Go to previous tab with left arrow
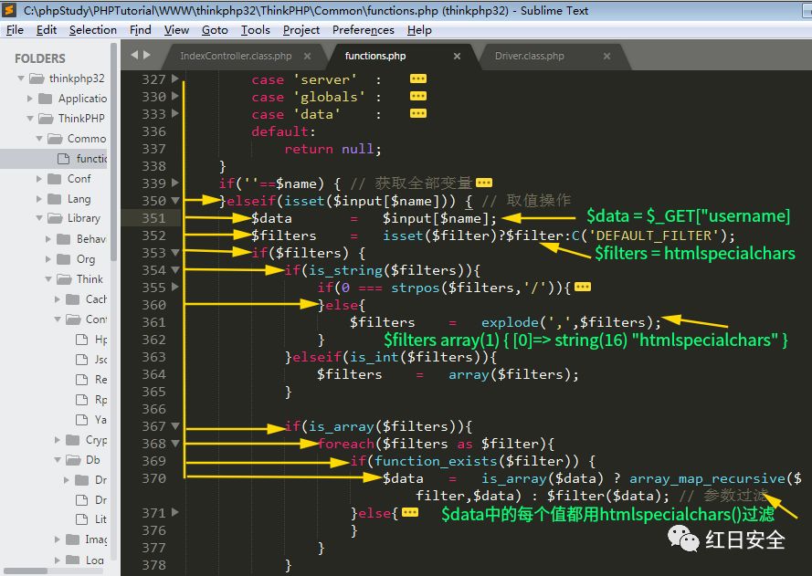The image size is (812, 576). pyautogui.click(x=134, y=55)
